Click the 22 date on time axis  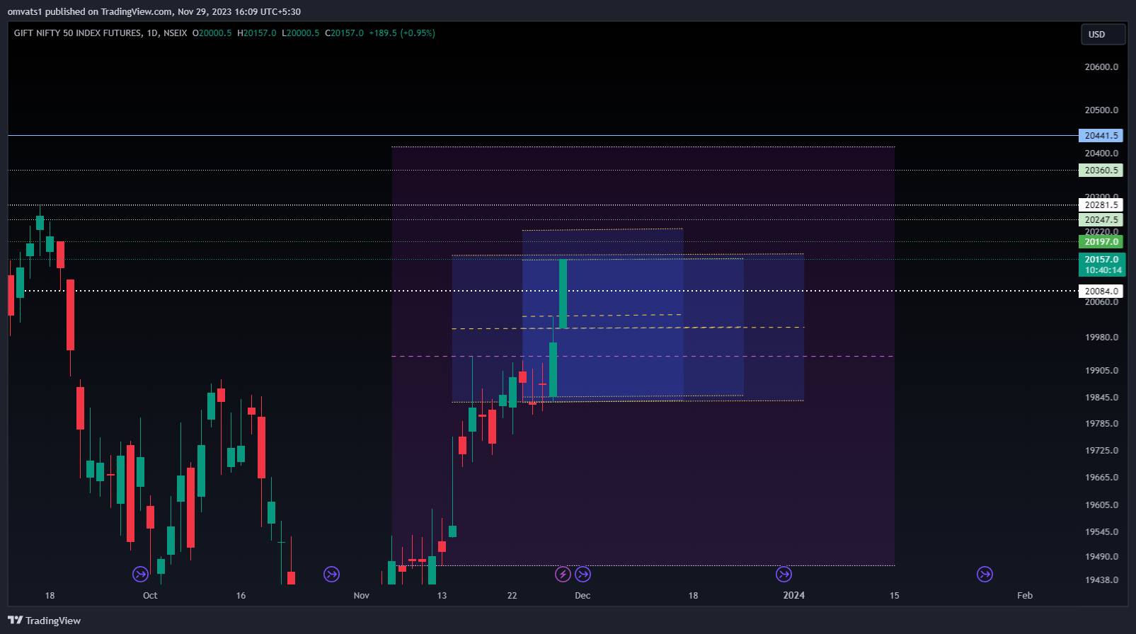point(512,596)
